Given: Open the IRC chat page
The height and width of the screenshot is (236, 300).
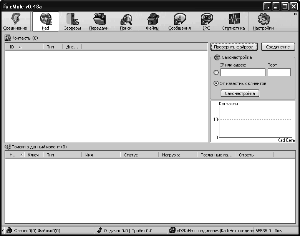Looking at the screenshot, I should [206, 22].
